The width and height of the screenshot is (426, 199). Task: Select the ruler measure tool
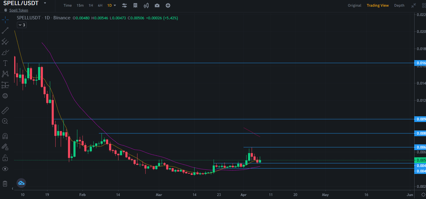point(5,110)
